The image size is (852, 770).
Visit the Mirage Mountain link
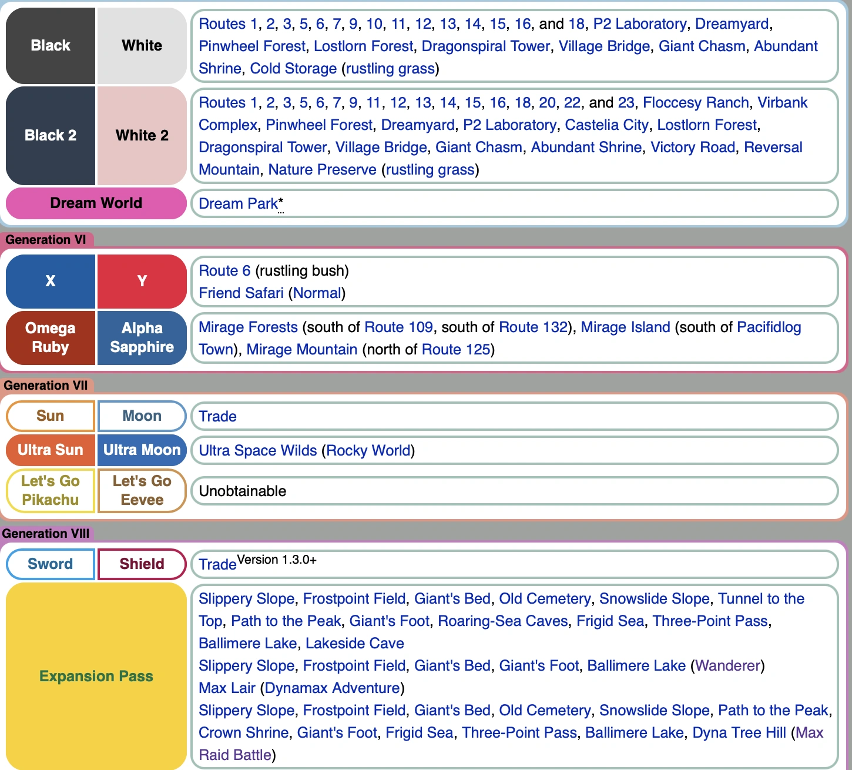click(301, 350)
